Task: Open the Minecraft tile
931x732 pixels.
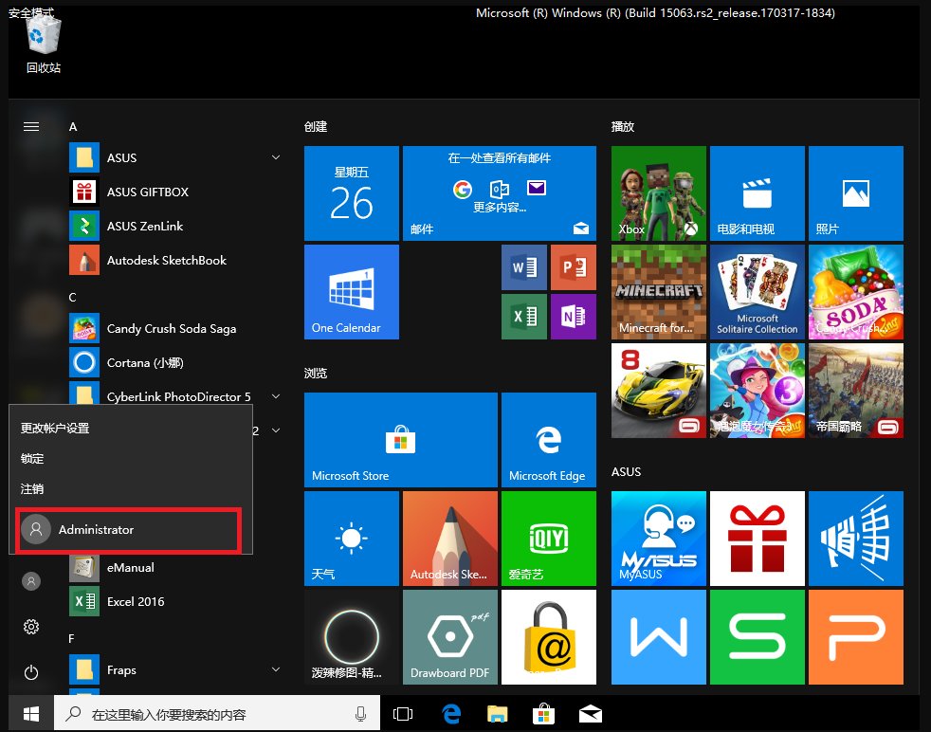Action: coord(659,291)
